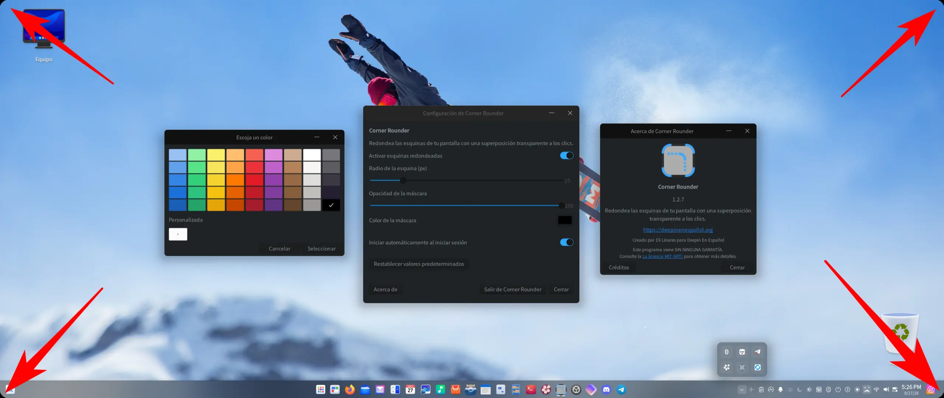Launch Discord from the dock
The width and height of the screenshot is (944, 398).
tap(606, 390)
